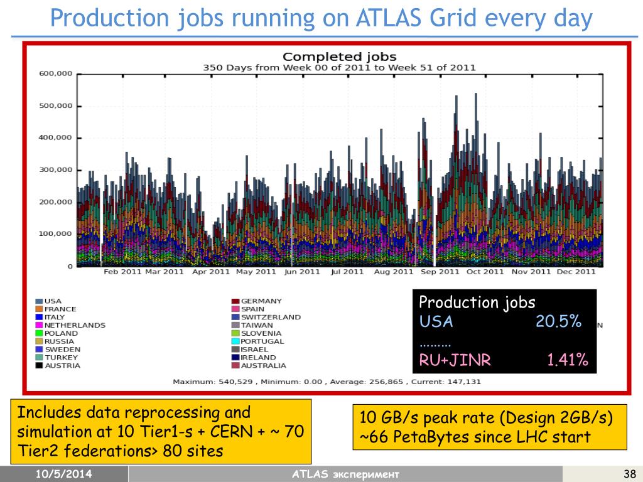Click the 'Oct 2011' x-axis label
Image resolution: width=643 pixels, height=482 pixels.
[485, 272]
